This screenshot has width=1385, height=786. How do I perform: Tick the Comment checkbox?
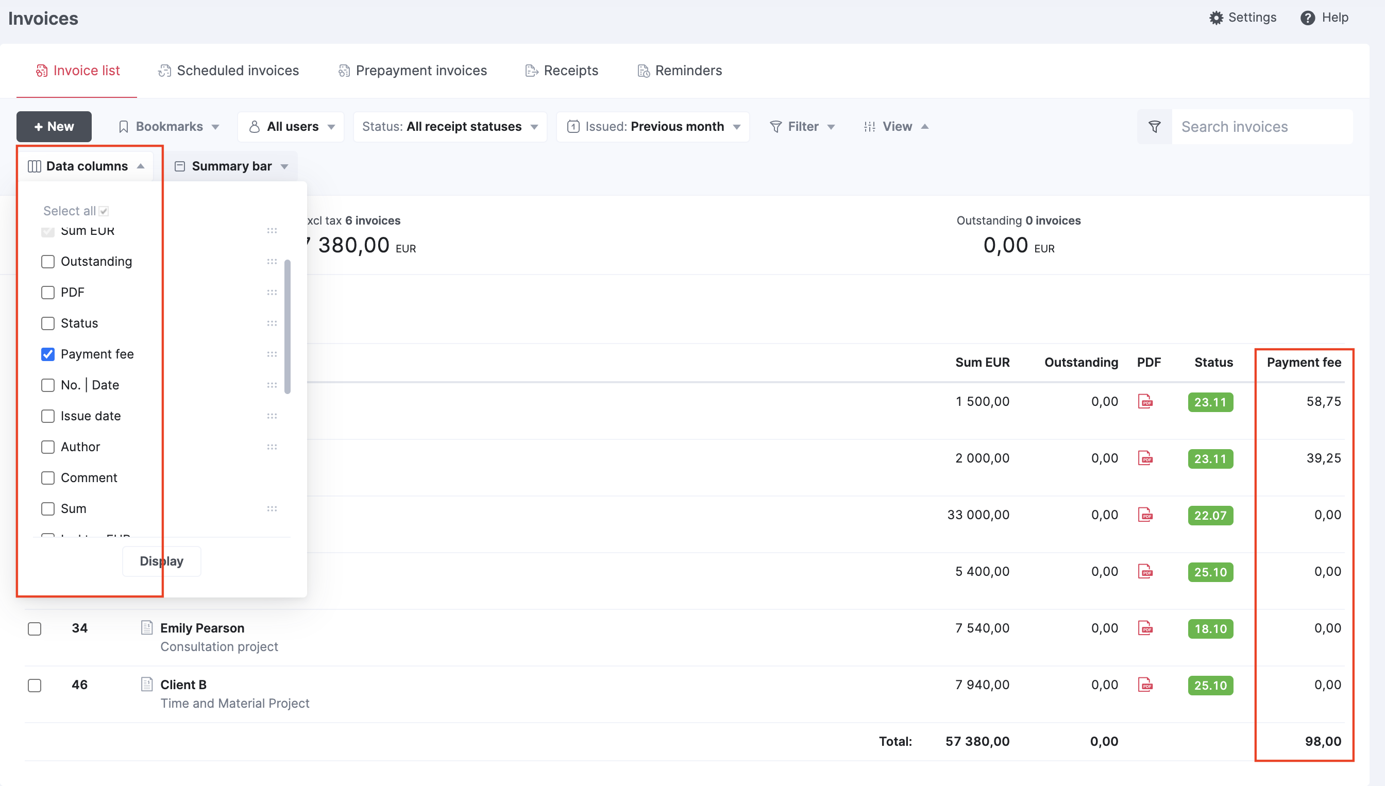pos(48,479)
